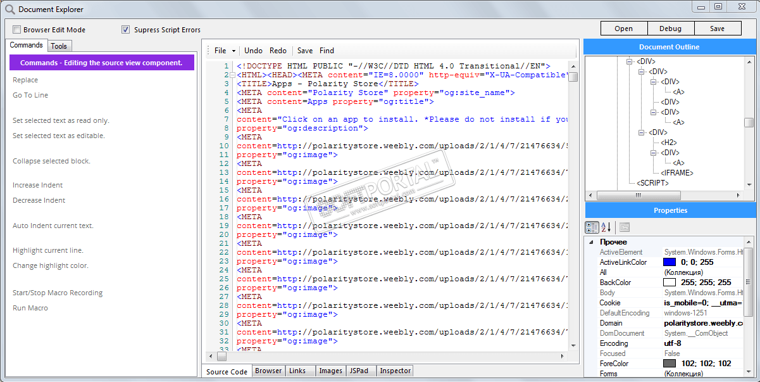This screenshot has height=382, width=760.
Task: Collapse the DIV node directly below H2
Action: point(654,153)
